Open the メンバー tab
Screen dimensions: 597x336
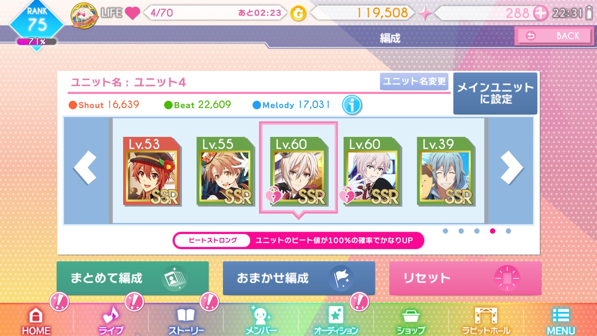(x=261, y=320)
